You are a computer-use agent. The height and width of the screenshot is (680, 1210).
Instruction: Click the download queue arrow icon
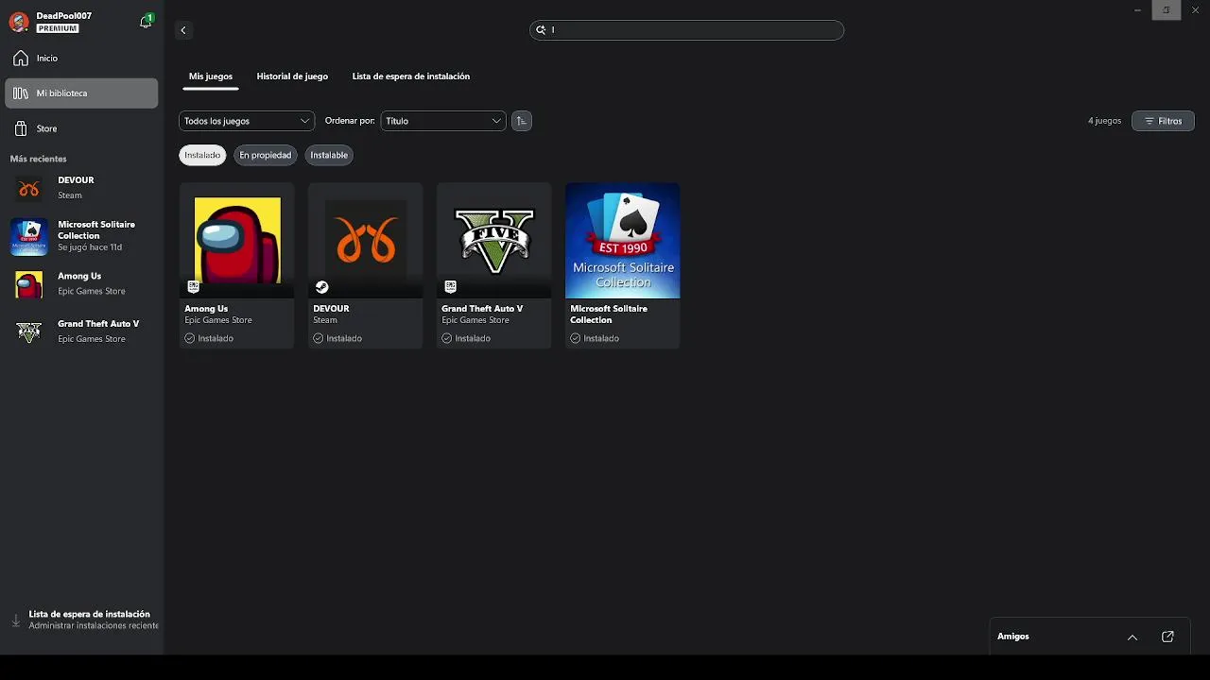[x=15, y=620]
